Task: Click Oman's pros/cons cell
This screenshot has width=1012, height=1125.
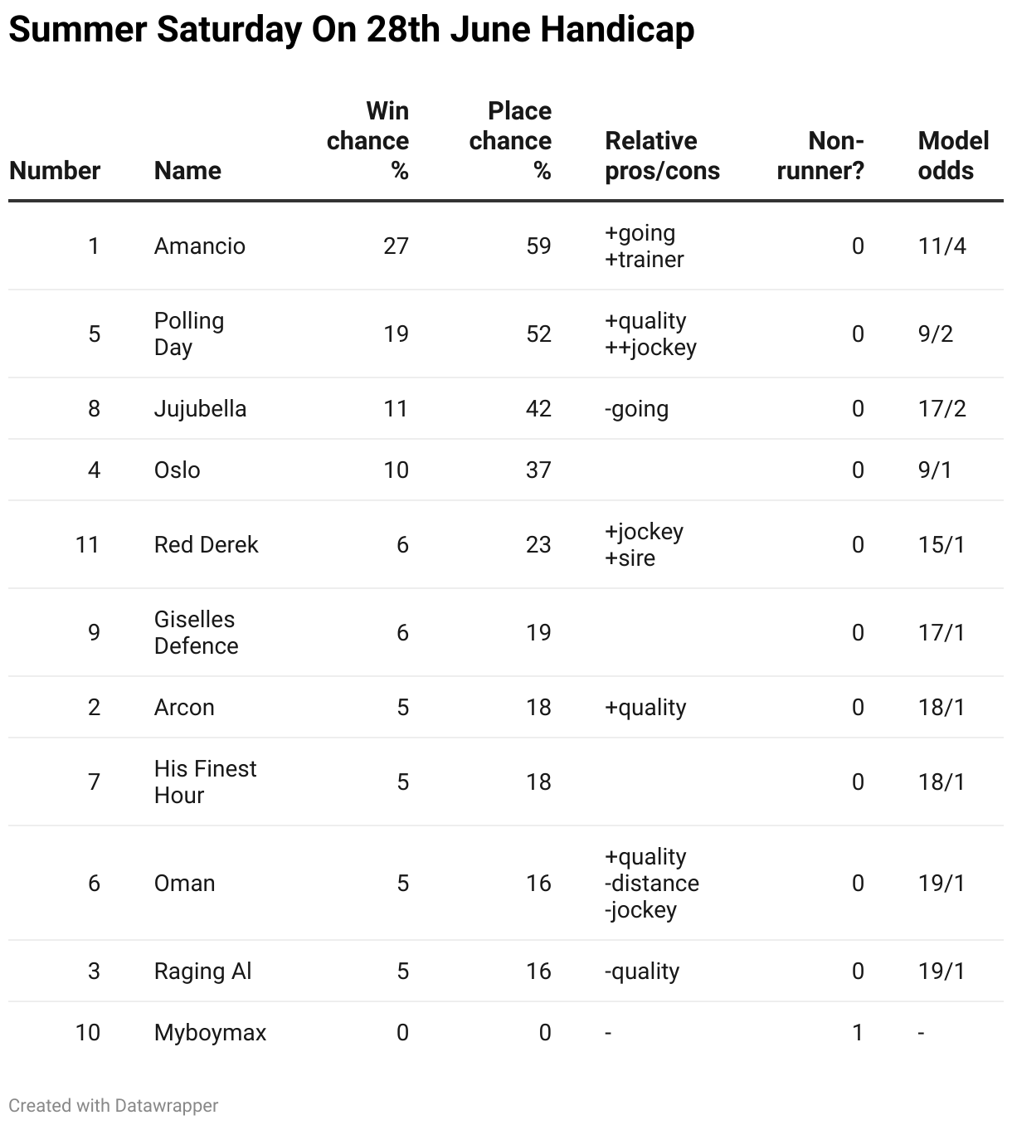Action: point(651,884)
